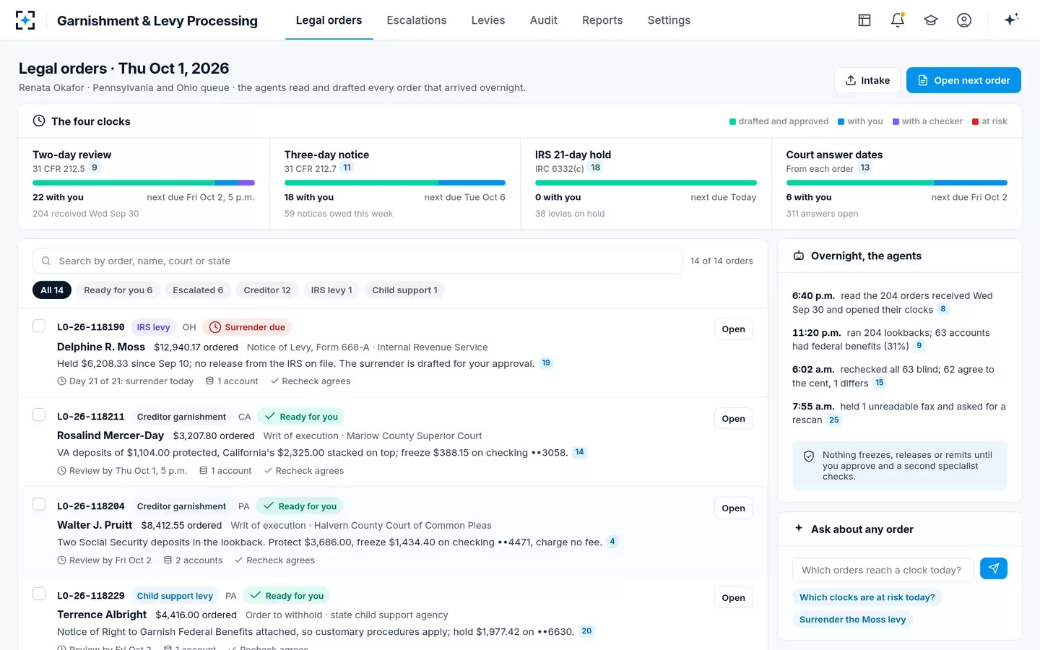Switch to the Escalations tab
1040x650 pixels.
tap(417, 20)
